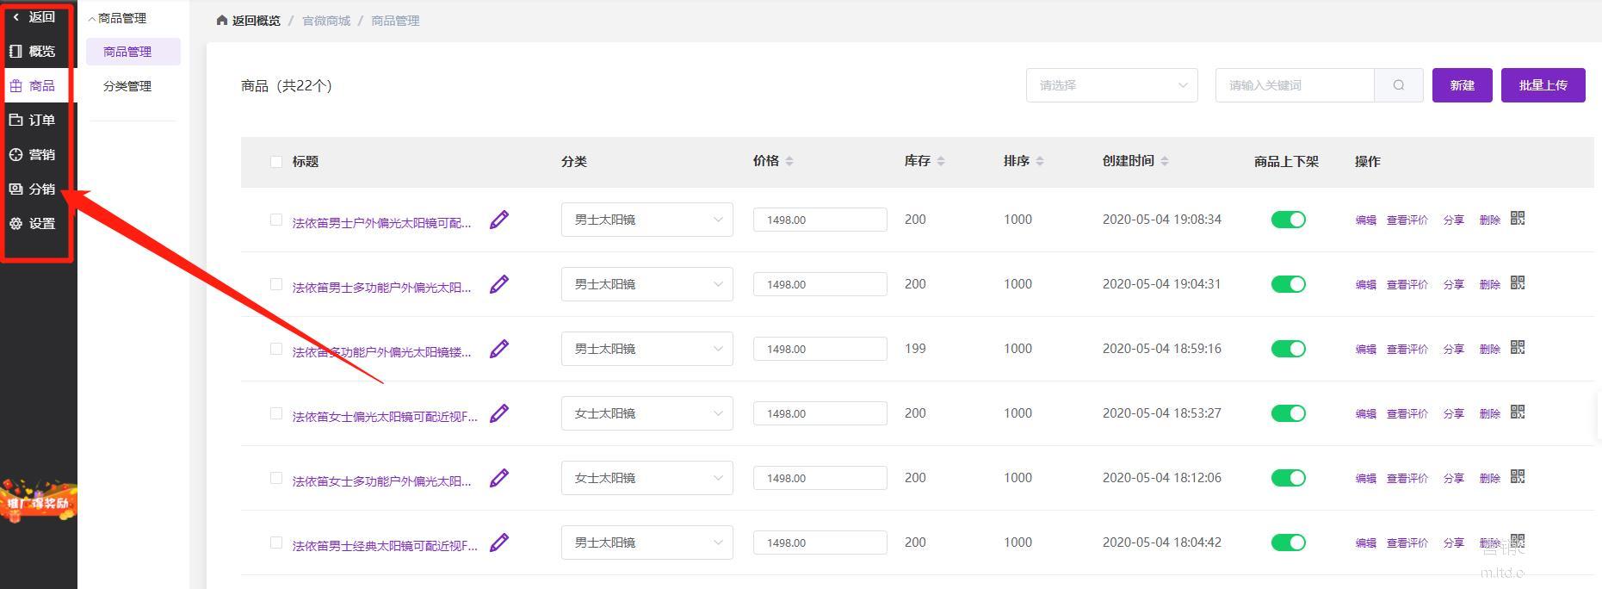Click the QR code icon in first product row

(1518, 219)
